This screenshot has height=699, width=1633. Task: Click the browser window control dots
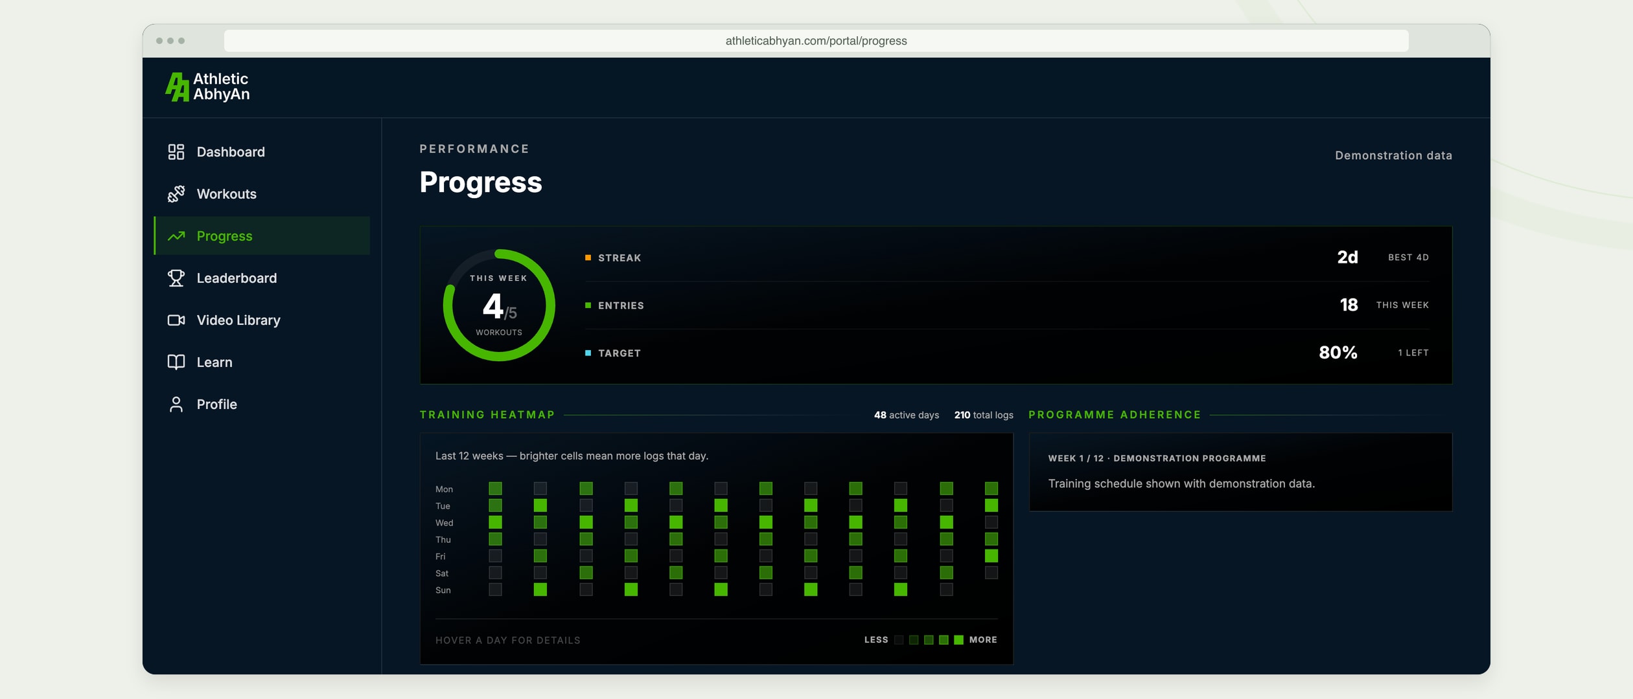point(170,41)
